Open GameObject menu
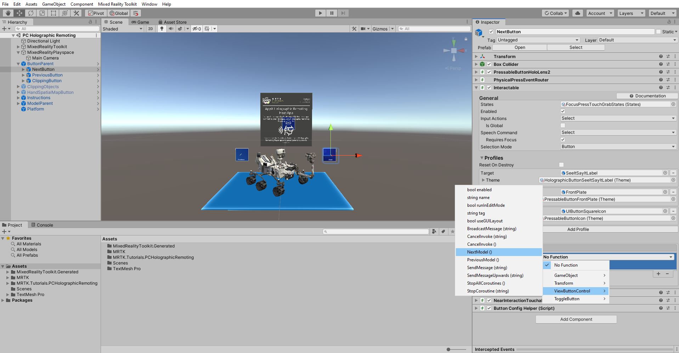This screenshot has width=679, height=353. tap(54, 4)
